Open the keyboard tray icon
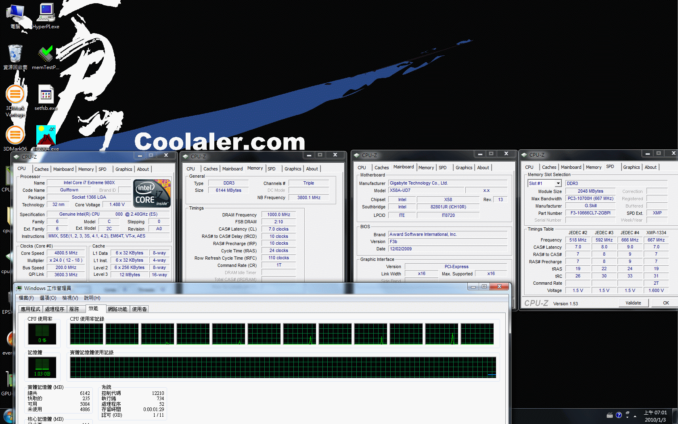 click(610, 415)
